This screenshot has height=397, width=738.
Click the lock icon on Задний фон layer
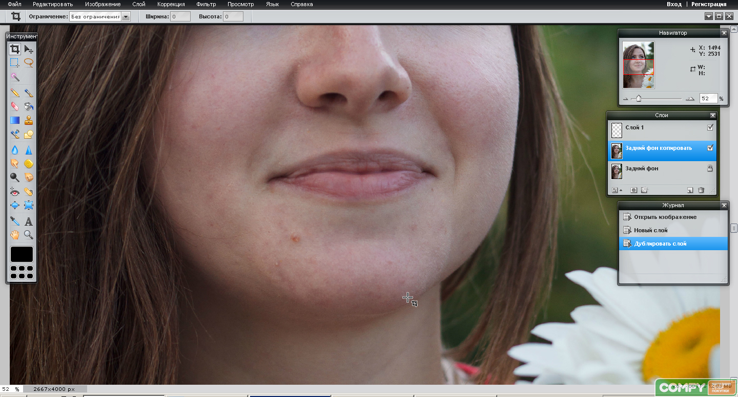(710, 168)
